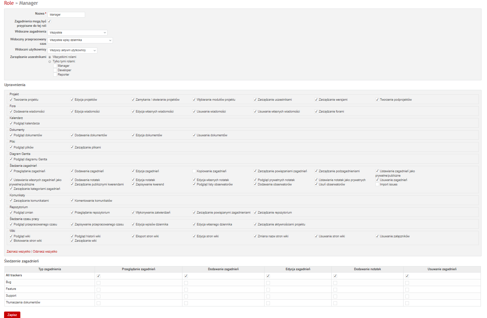The image size is (487, 318).
Task: Toggle Podgląd diagramu Gantta checkbox
Action: (x=11, y=159)
